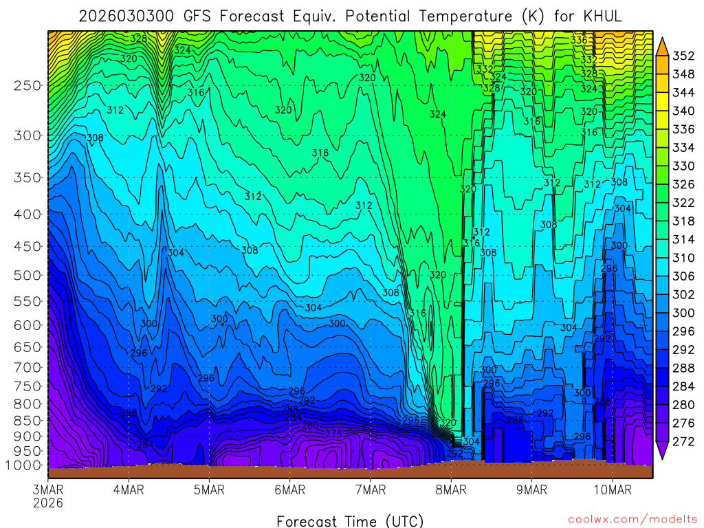
Task: Click the 310 value beside the color bar
Action: (683, 258)
